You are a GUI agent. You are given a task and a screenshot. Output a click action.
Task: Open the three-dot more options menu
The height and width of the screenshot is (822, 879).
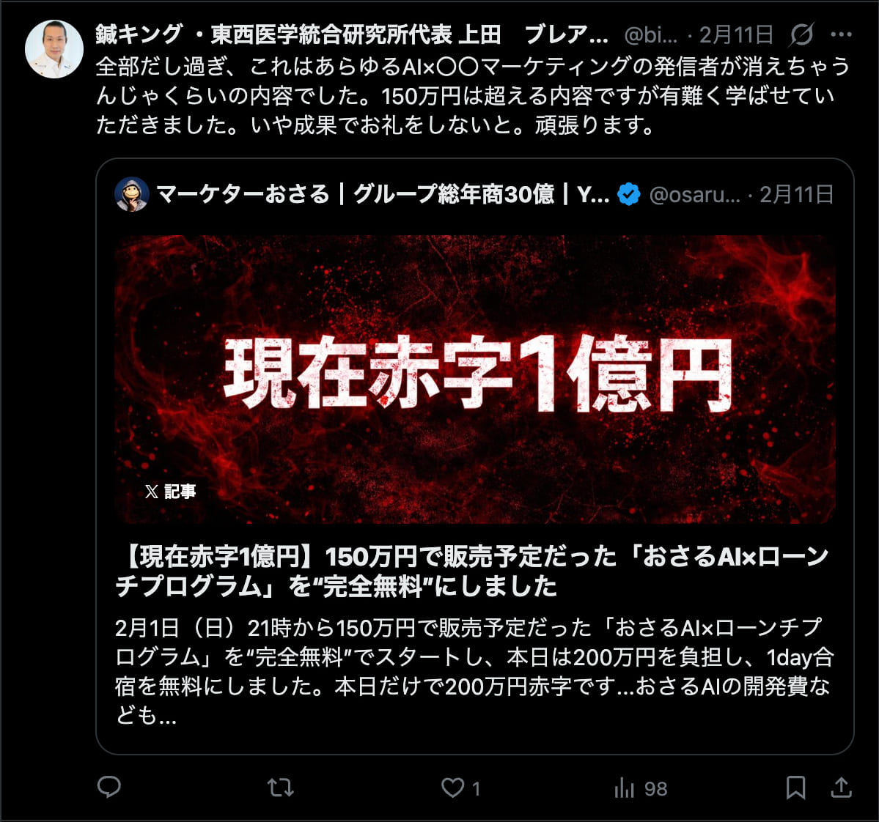click(x=842, y=34)
